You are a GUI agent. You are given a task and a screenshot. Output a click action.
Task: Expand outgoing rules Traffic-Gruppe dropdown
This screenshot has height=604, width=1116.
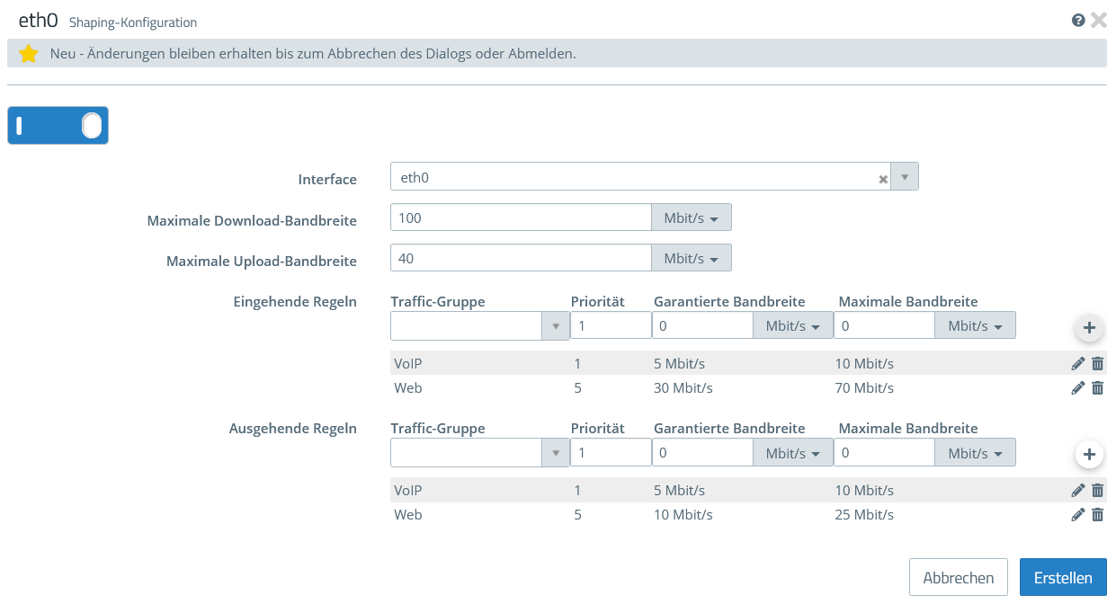(555, 453)
